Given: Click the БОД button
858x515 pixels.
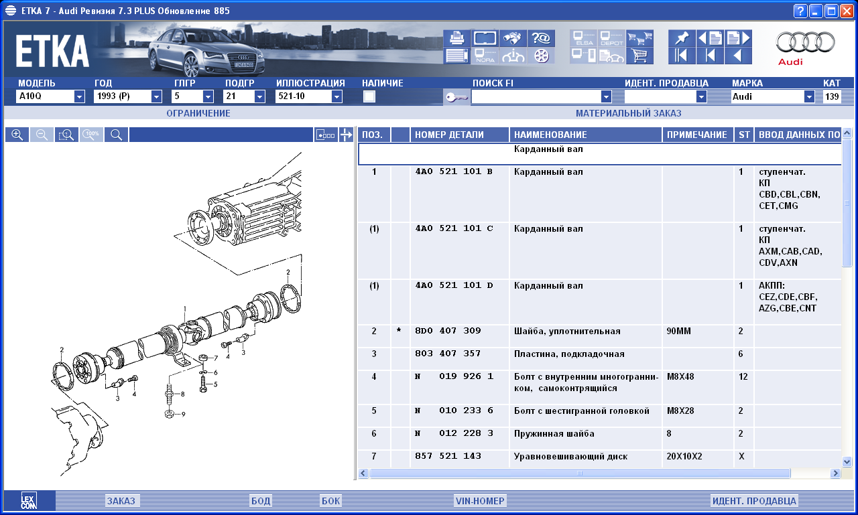Looking at the screenshot, I should [x=261, y=501].
